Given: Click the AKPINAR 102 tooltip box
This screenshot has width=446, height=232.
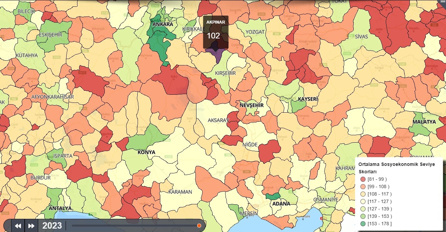Looking at the screenshot, I should point(216,32).
